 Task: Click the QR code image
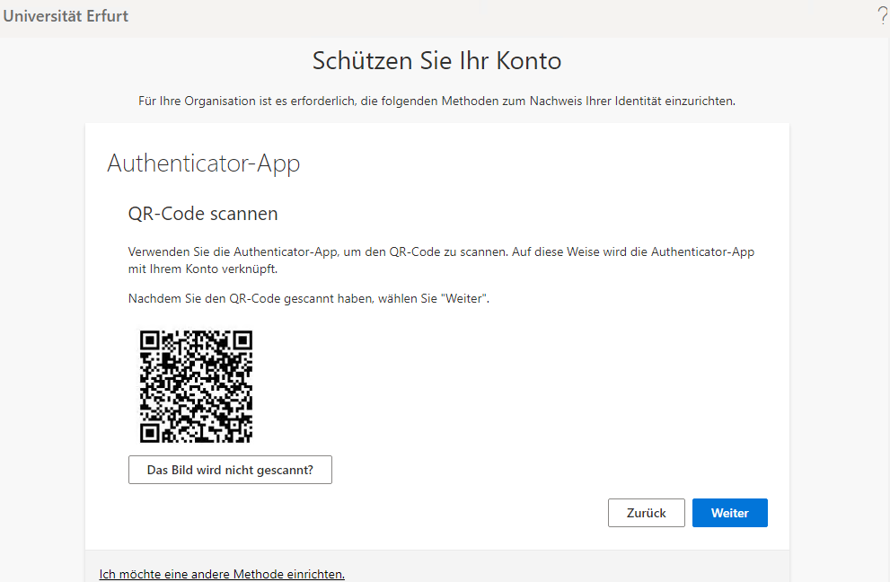(196, 386)
